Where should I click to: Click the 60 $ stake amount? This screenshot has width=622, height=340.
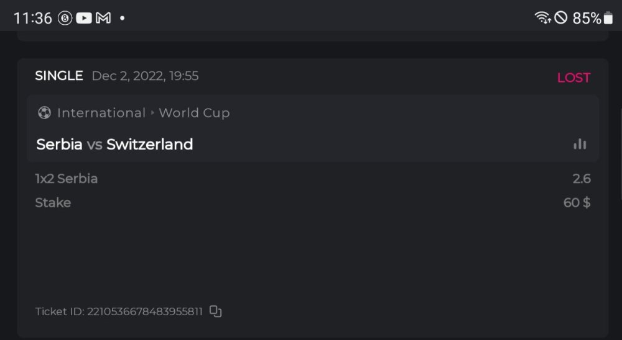point(577,203)
